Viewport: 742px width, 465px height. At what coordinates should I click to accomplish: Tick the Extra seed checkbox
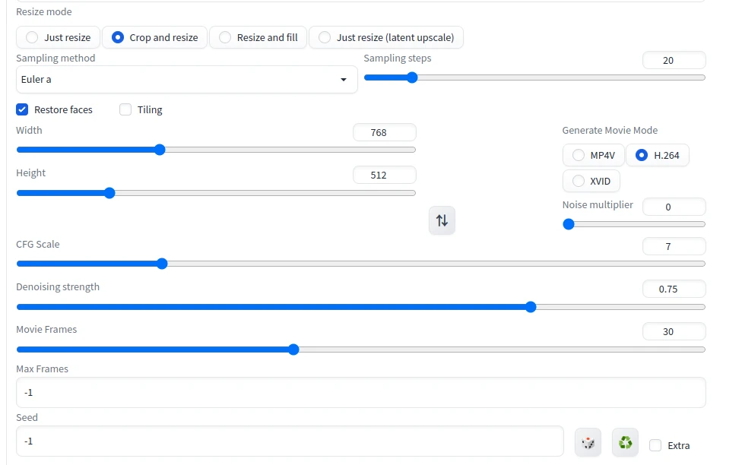tap(655, 445)
